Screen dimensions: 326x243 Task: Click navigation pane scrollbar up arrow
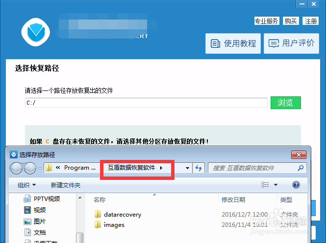point(80,198)
